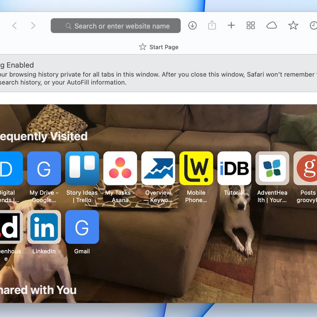Open History clock icon

click(313, 26)
